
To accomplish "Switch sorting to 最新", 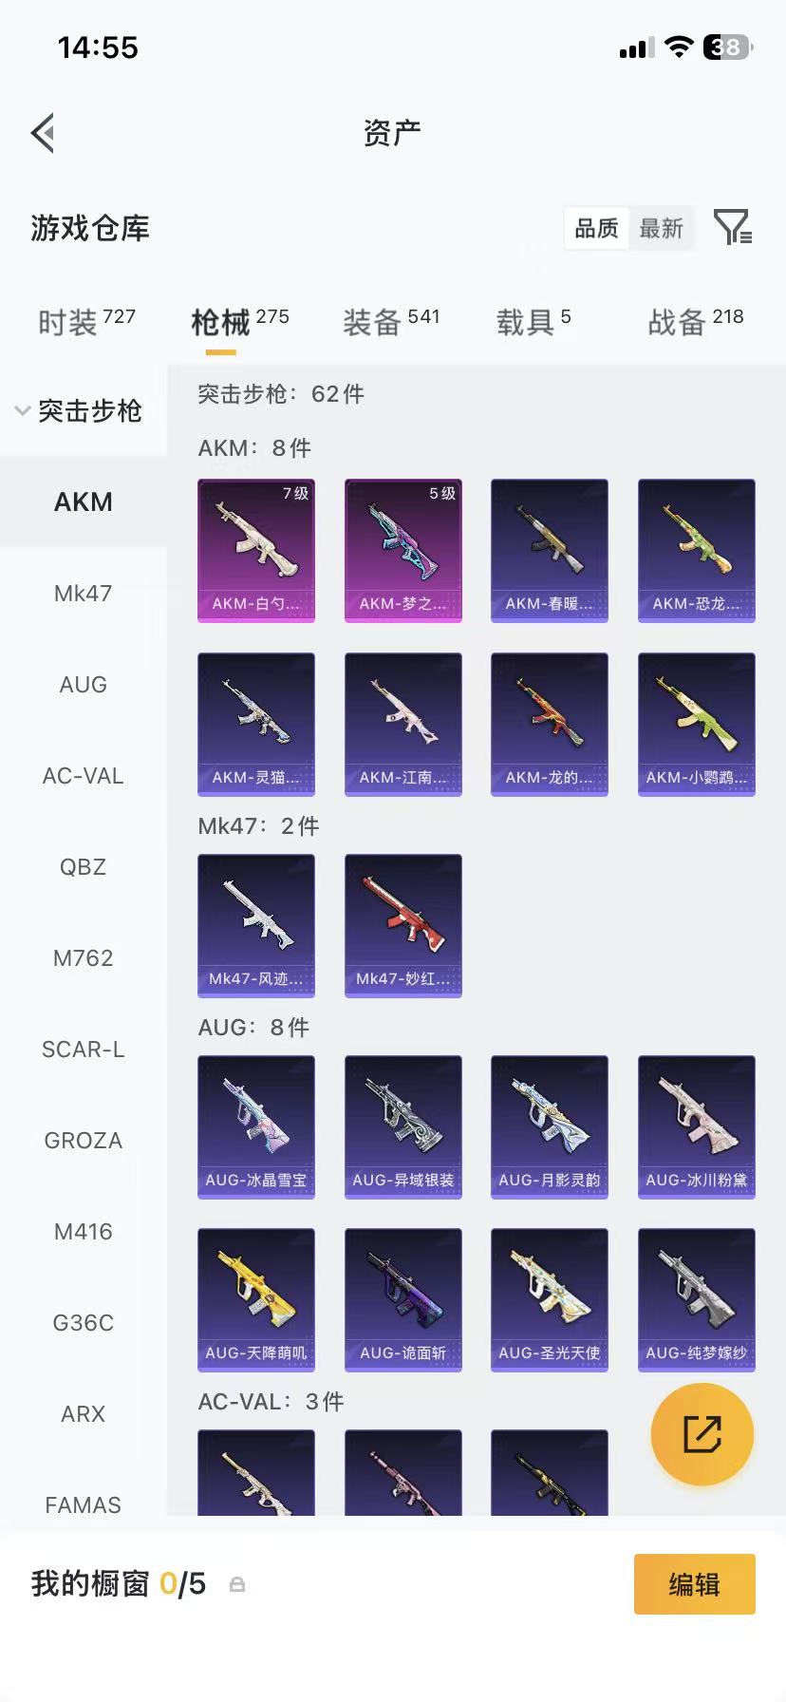I will [662, 228].
